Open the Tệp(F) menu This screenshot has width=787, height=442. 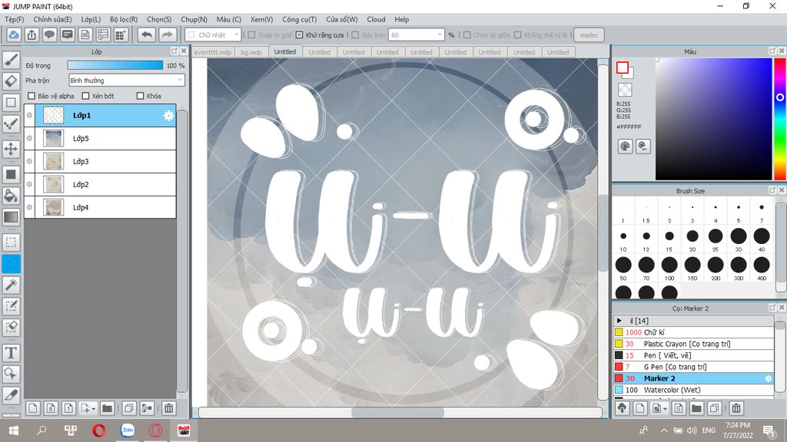pyautogui.click(x=14, y=19)
